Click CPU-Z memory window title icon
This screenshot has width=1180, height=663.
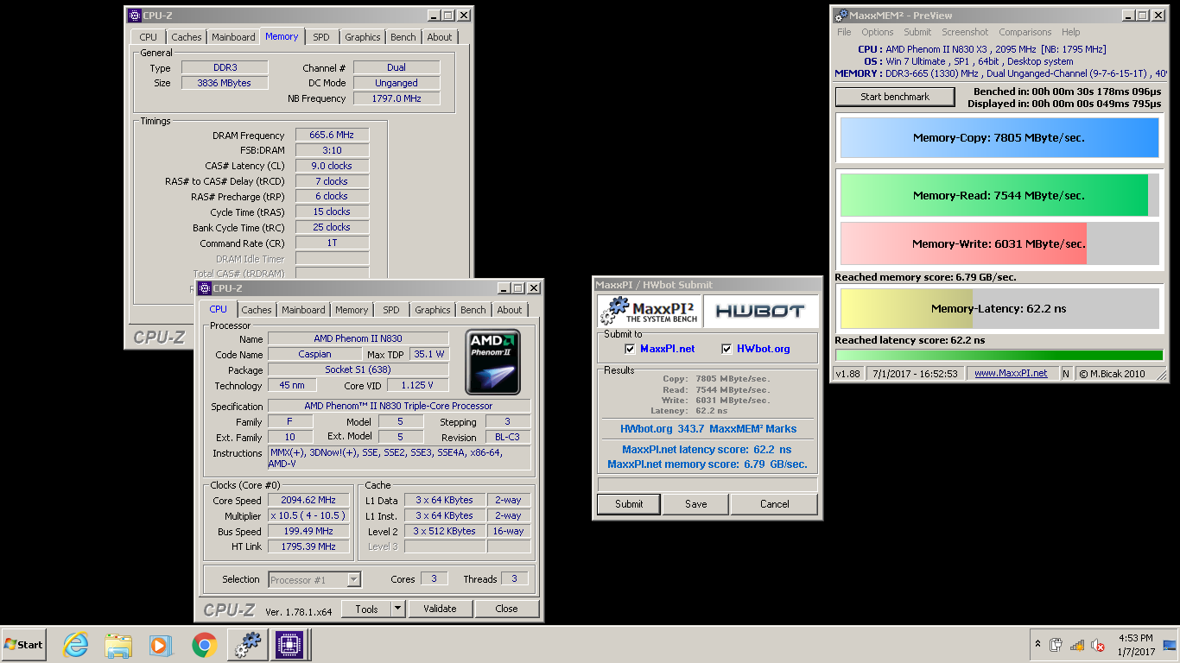point(134,16)
